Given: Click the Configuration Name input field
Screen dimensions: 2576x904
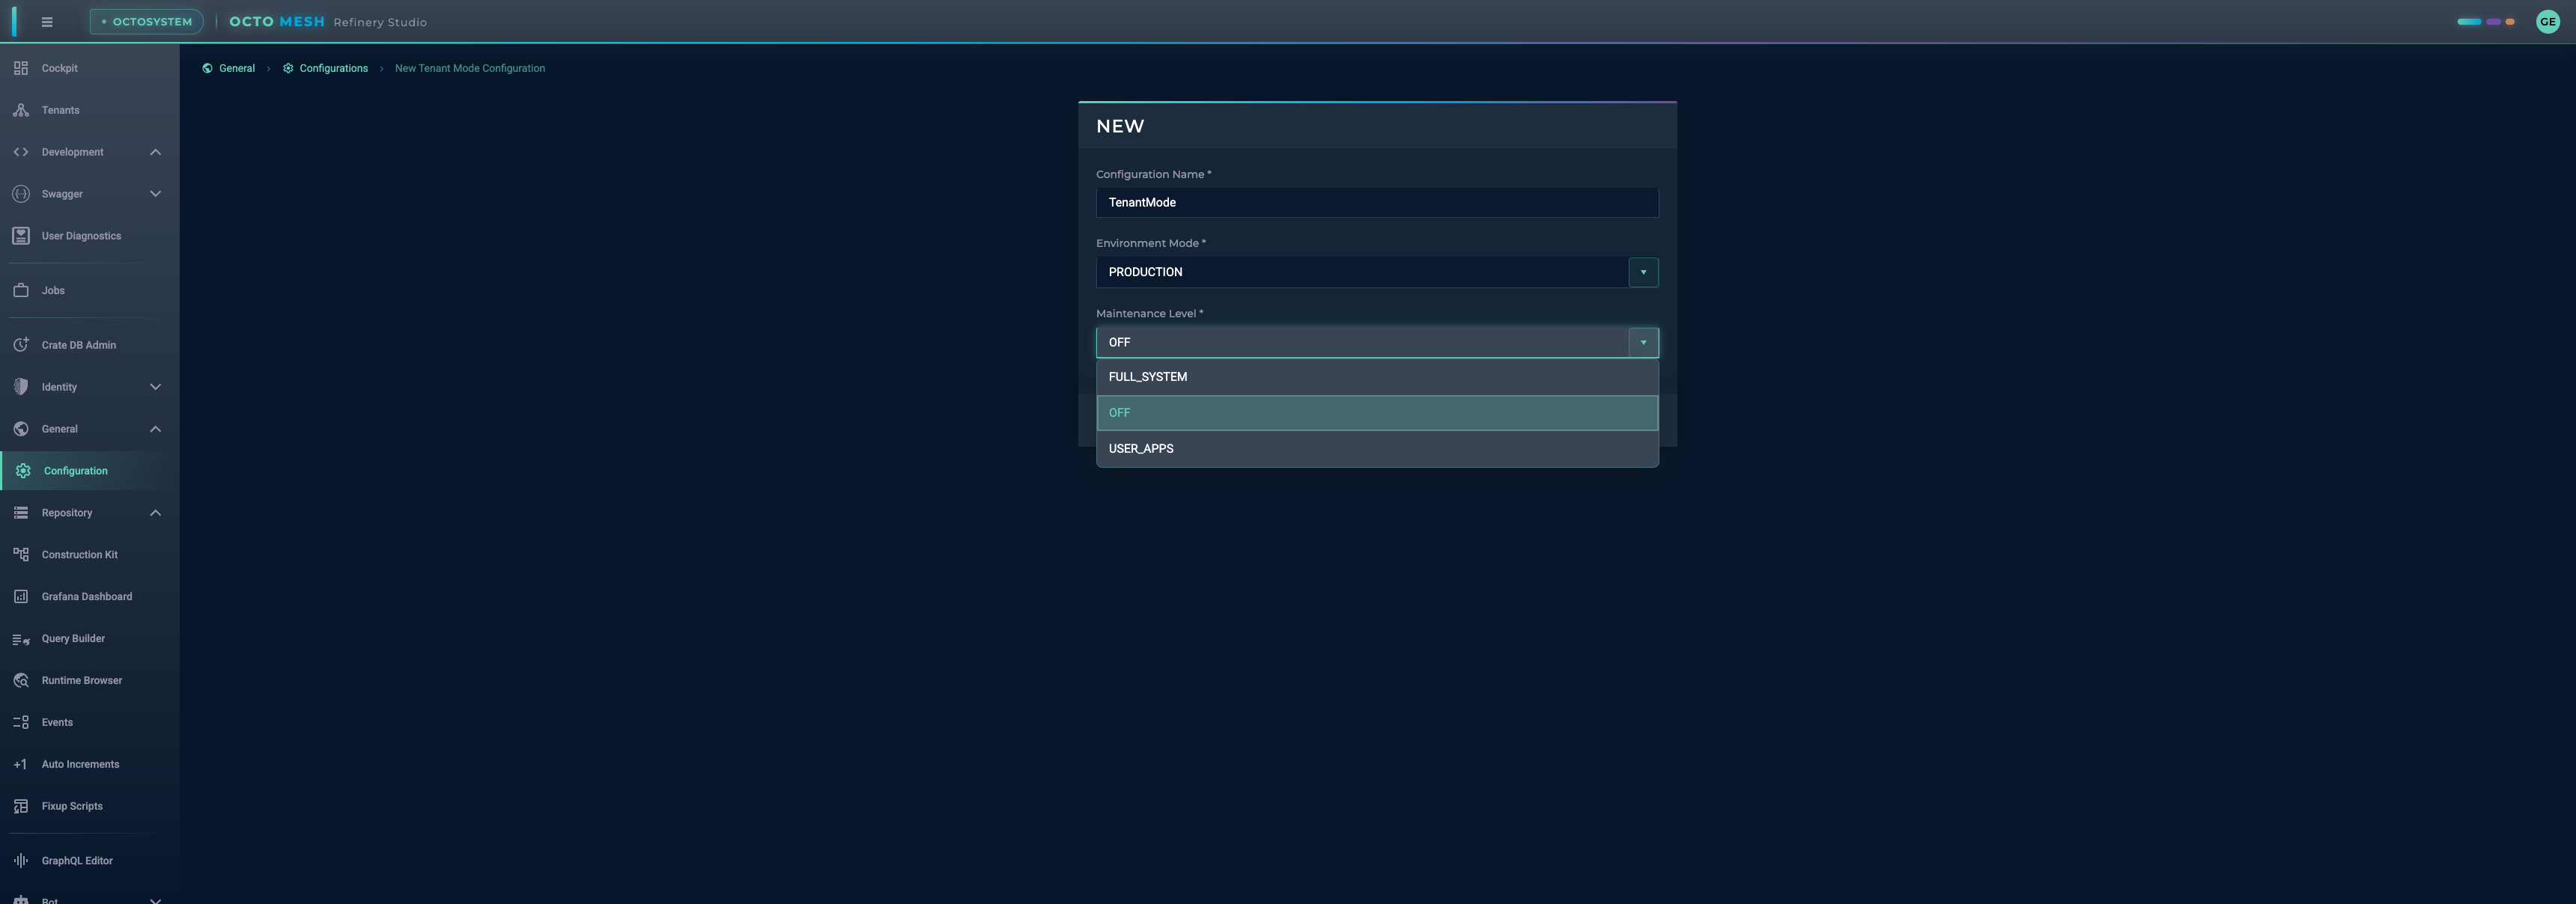Looking at the screenshot, I should 1376,203.
